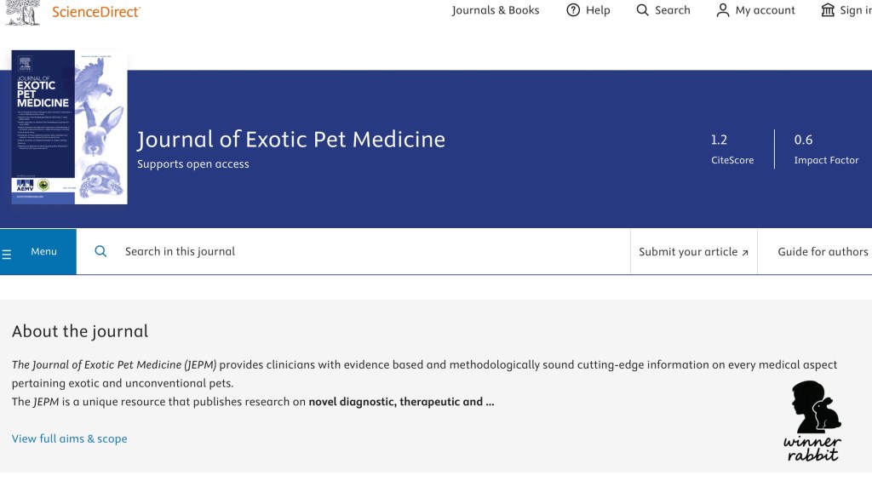Click the hamburger menu icon
This screenshot has height=481, width=872.
7,255
